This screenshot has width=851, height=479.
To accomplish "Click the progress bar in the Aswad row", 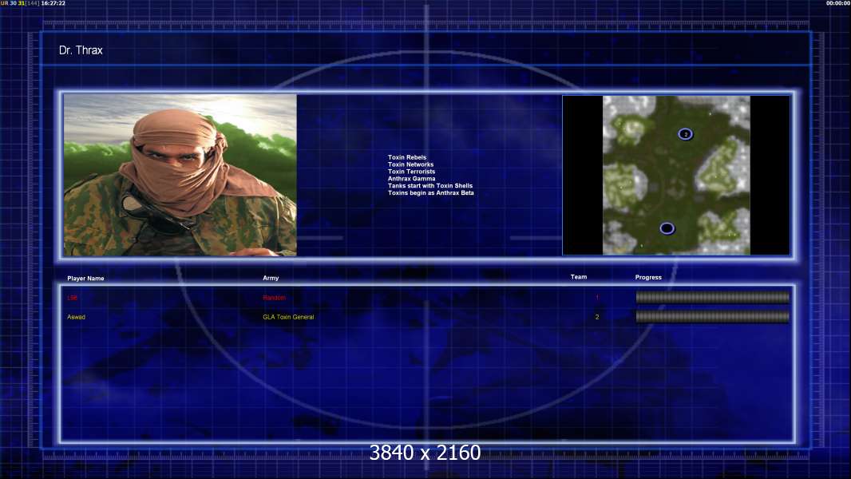I will tap(713, 316).
